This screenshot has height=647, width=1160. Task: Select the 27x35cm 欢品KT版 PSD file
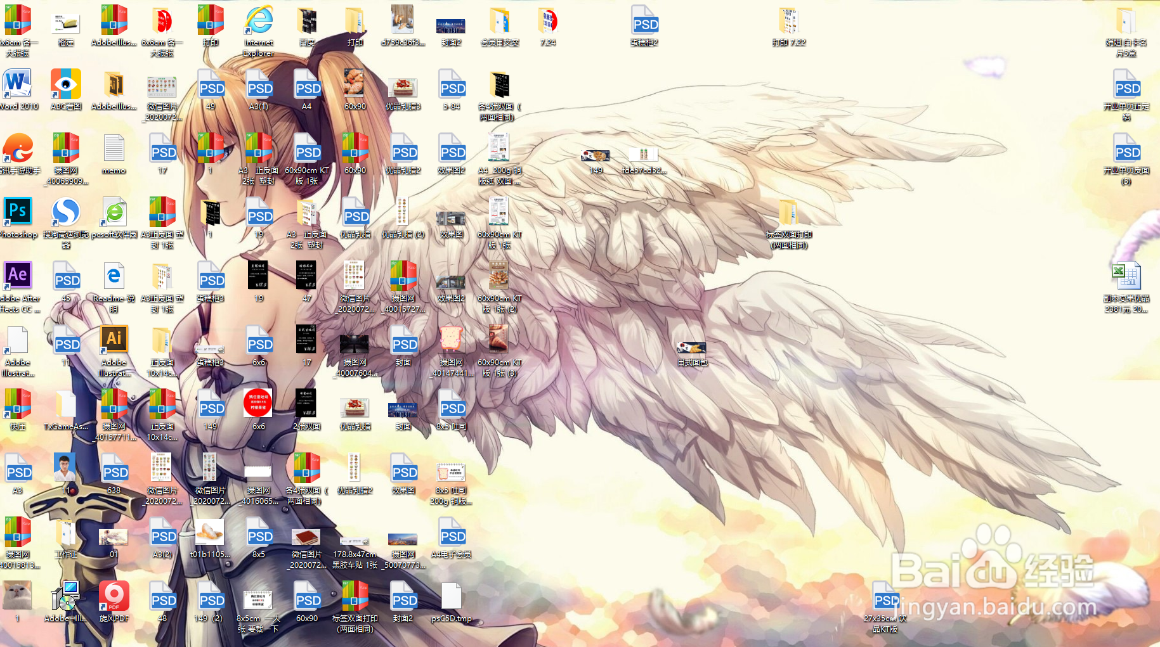[x=885, y=607]
